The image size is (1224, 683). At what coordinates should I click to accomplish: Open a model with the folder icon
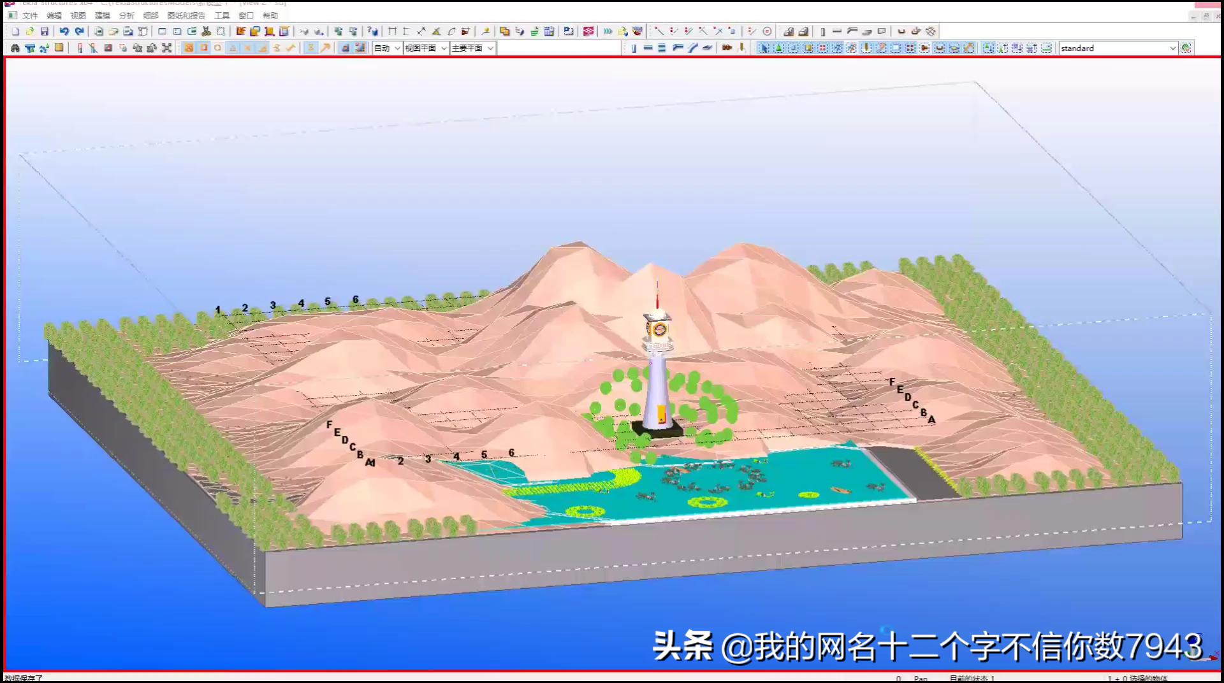tap(31, 31)
